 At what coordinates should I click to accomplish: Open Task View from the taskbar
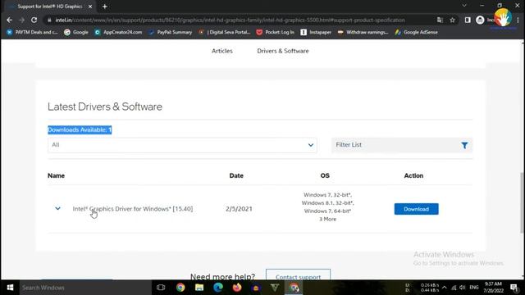(161, 288)
